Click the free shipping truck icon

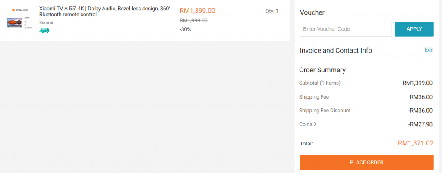pyautogui.click(x=44, y=31)
